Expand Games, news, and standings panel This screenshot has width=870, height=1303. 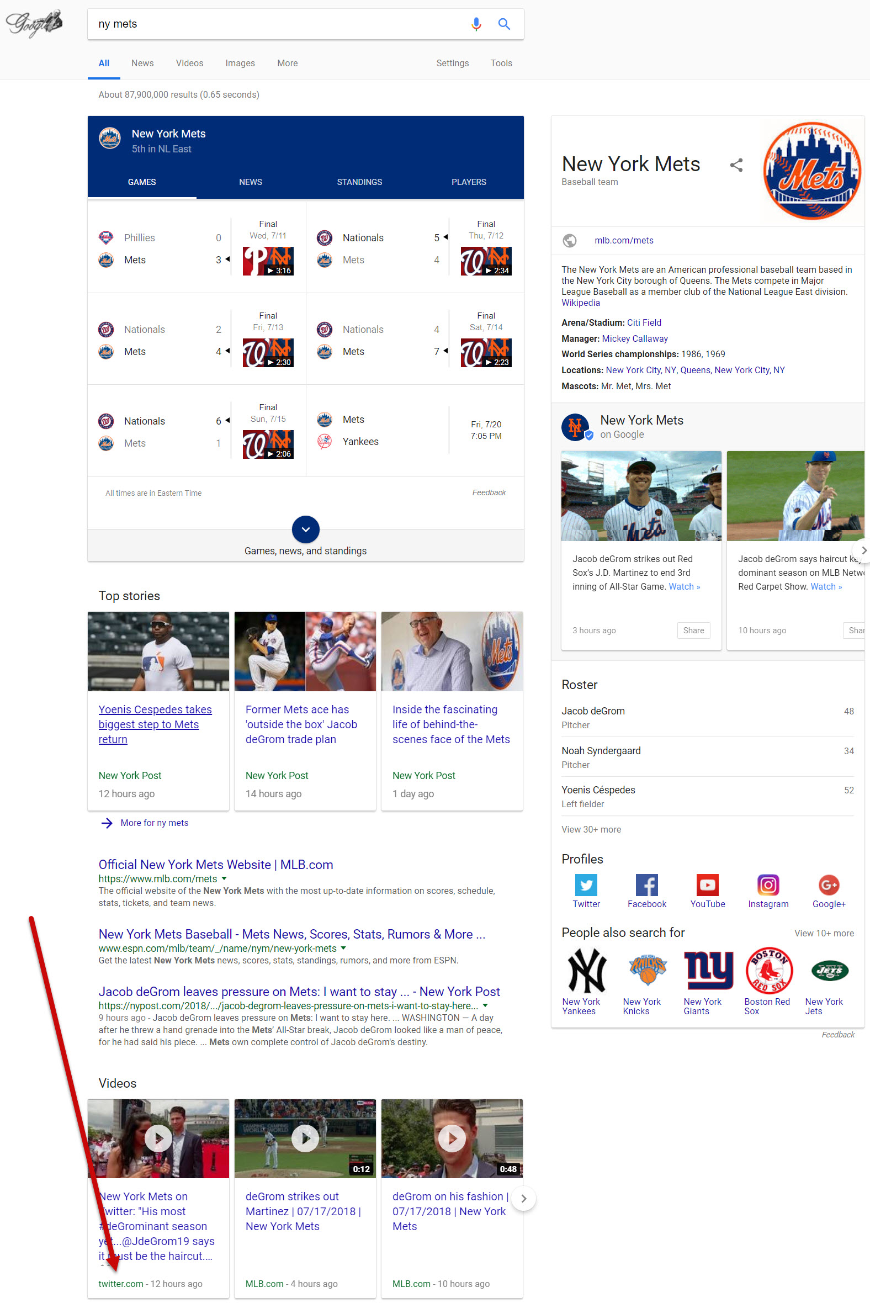pos(305,529)
